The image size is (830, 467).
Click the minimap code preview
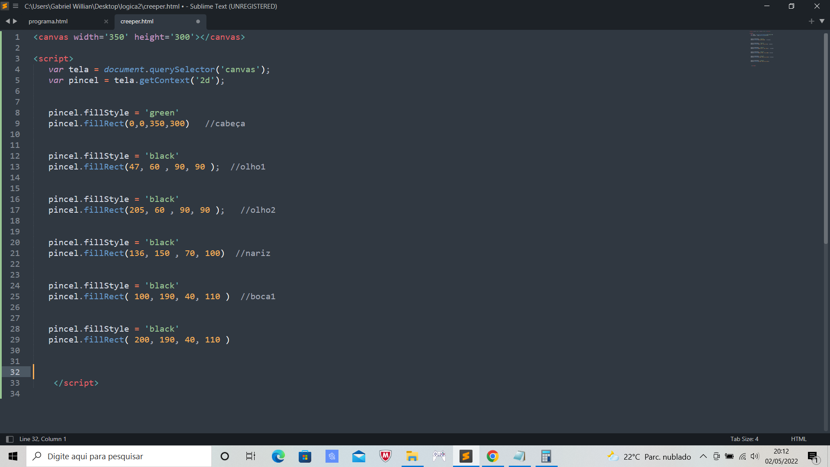pos(762,48)
